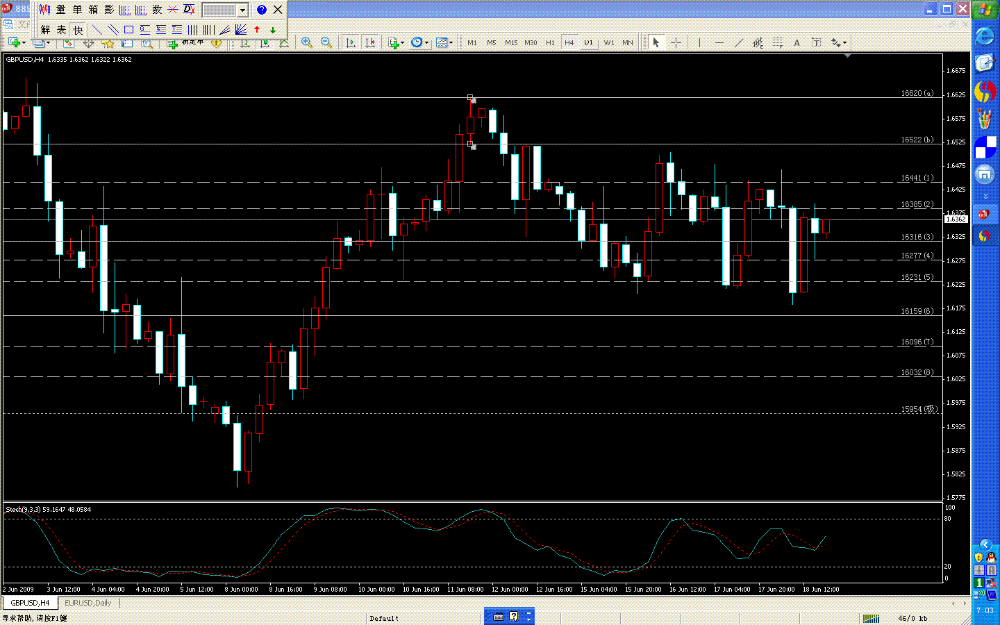
Task: Open the Terminal window icon
Action: 128,43
